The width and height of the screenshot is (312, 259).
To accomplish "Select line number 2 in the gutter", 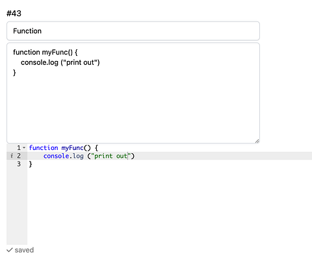I will point(19,156).
